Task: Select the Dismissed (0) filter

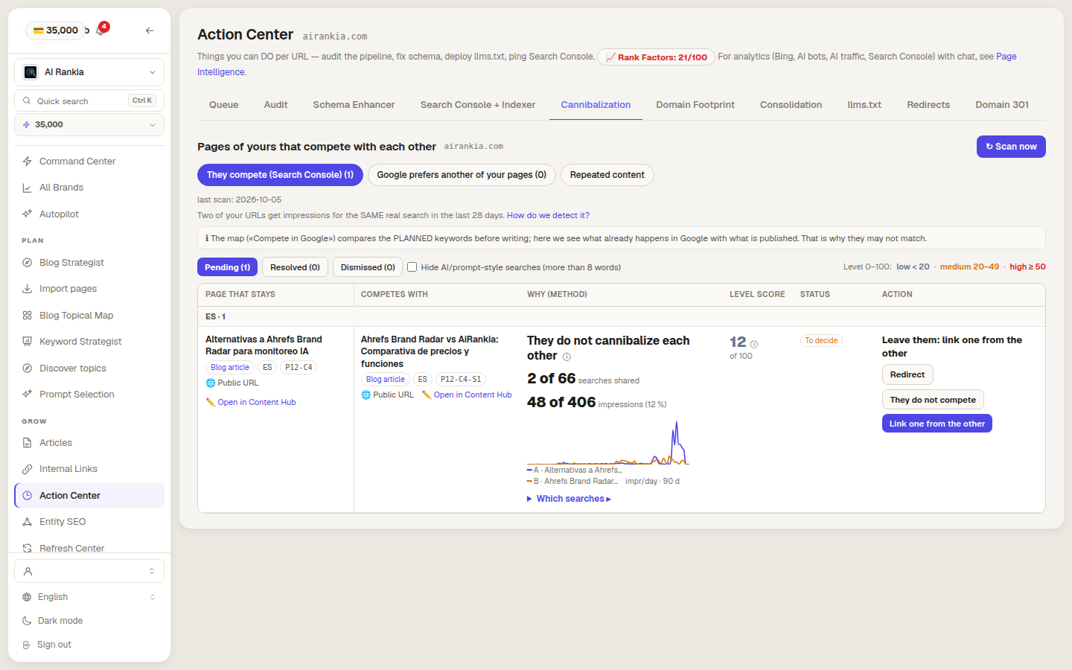Action: click(368, 267)
